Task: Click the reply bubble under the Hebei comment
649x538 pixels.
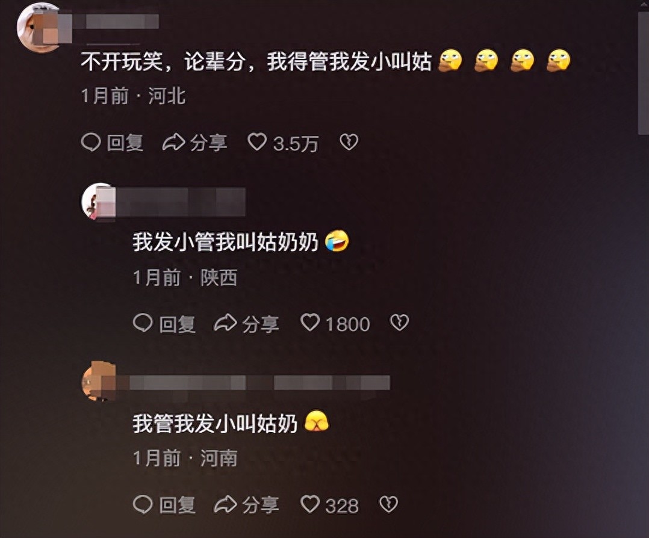Action: coord(91,142)
